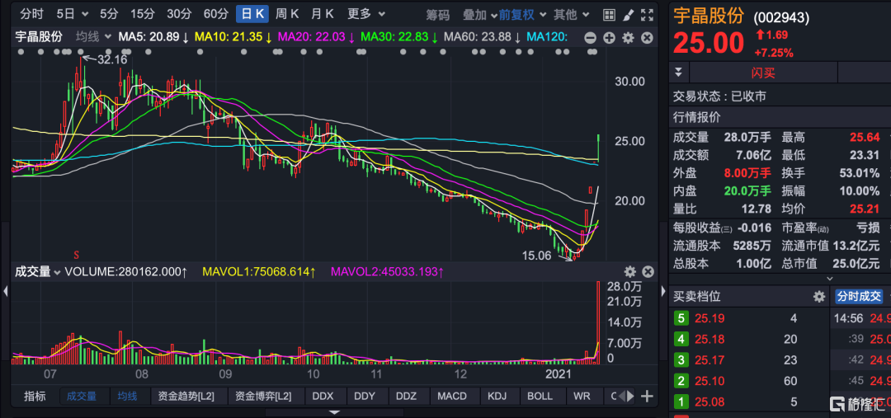The height and width of the screenshot is (418, 891).
Task: Expand the chart bottom drawer arrow
Action: pos(335,412)
